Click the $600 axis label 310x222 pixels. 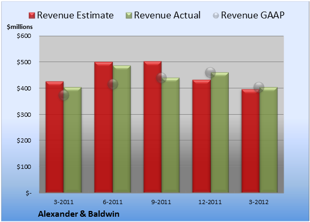pos(24,36)
